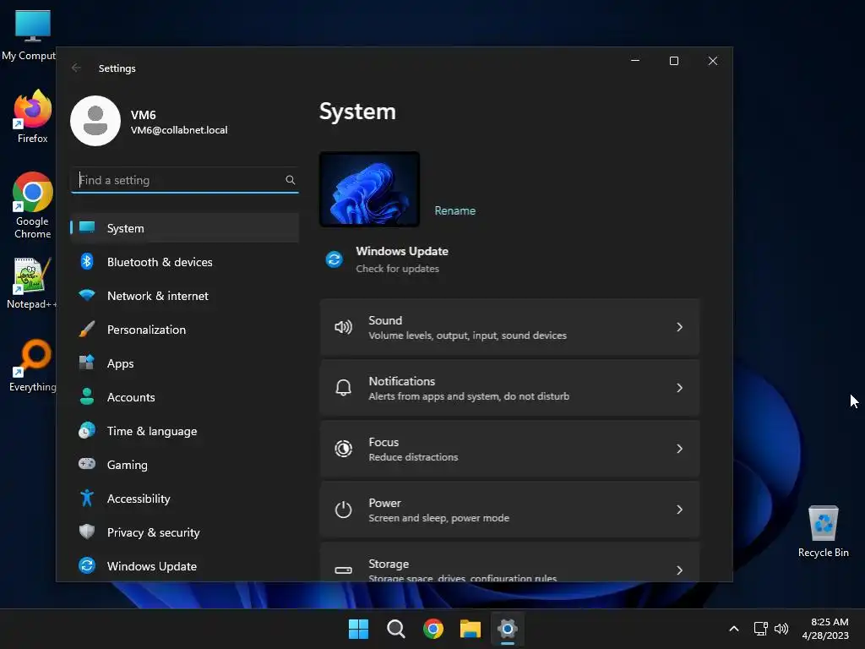Click the volume icon in system tray
Screen dimensions: 865x649
(x=781, y=629)
